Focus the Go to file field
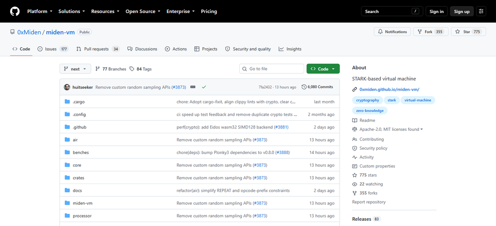This screenshot has width=496, height=226. 272,69
